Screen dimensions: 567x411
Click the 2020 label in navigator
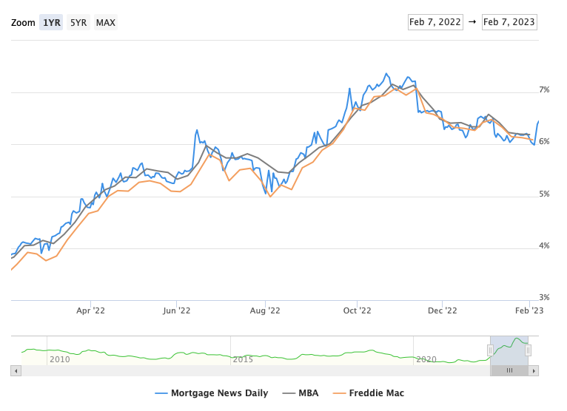[x=426, y=359]
